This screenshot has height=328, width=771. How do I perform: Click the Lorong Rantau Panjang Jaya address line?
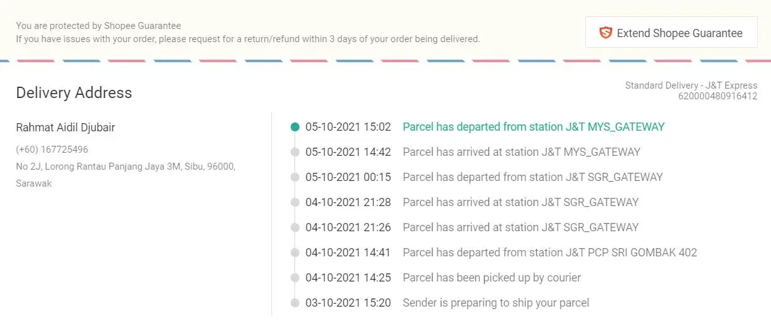126,167
